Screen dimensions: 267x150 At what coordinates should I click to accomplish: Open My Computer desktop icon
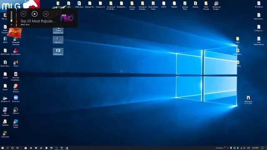(5, 112)
